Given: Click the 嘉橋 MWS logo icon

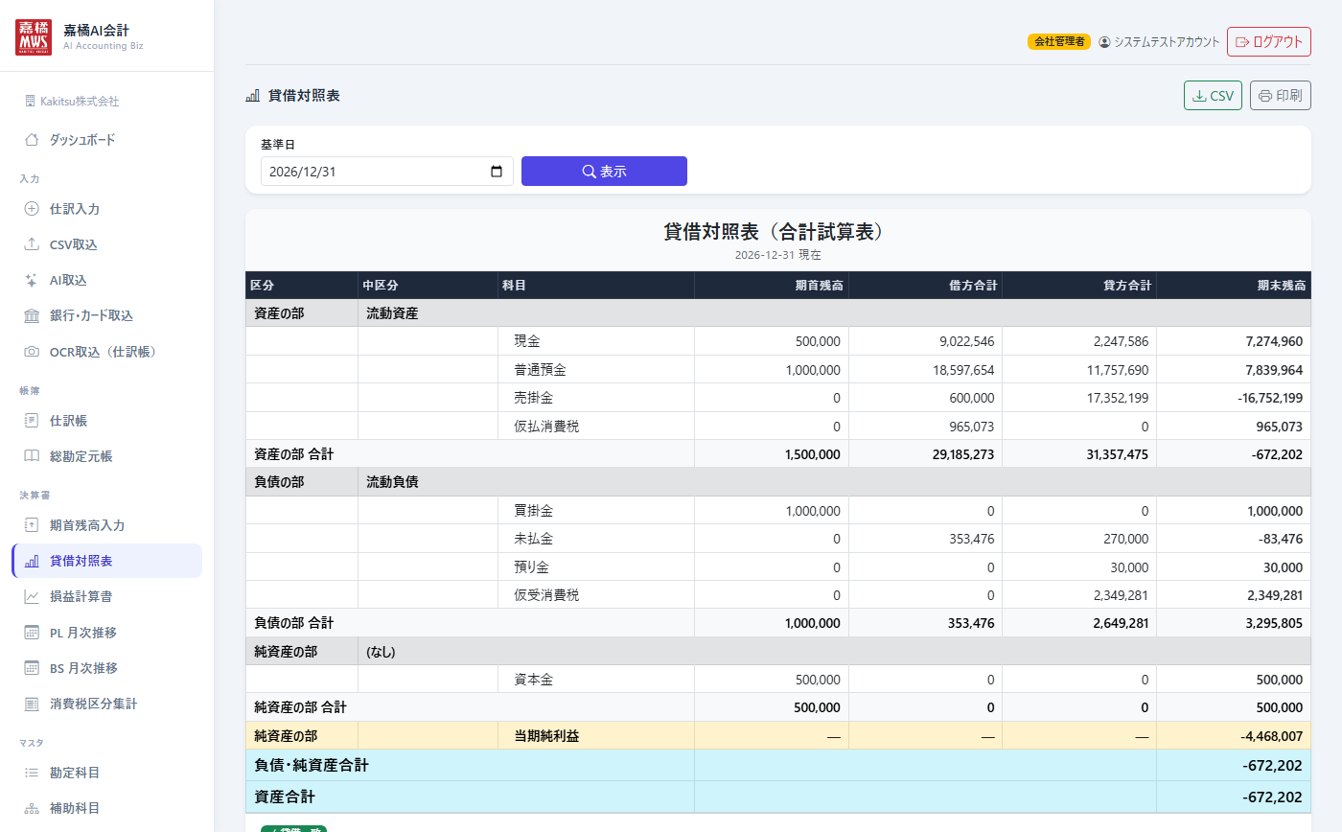Looking at the screenshot, I should coord(34,36).
